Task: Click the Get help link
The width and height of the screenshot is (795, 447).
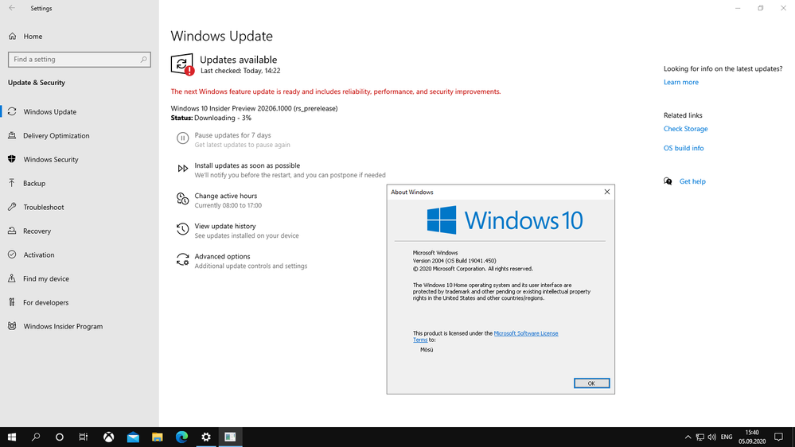Action: point(692,181)
